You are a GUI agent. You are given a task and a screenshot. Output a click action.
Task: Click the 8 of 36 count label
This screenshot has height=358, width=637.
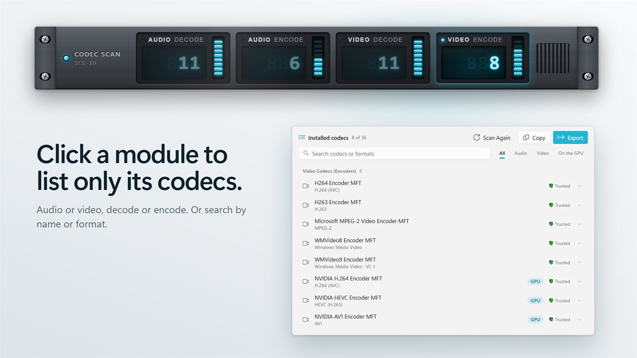(x=359, y=138)
